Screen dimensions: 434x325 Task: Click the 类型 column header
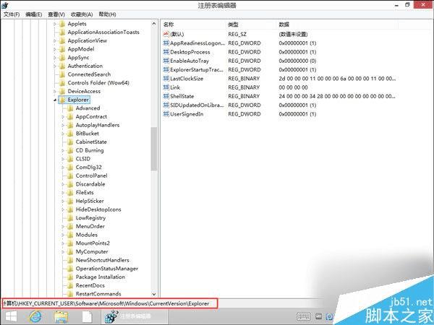tap(233, 25)
